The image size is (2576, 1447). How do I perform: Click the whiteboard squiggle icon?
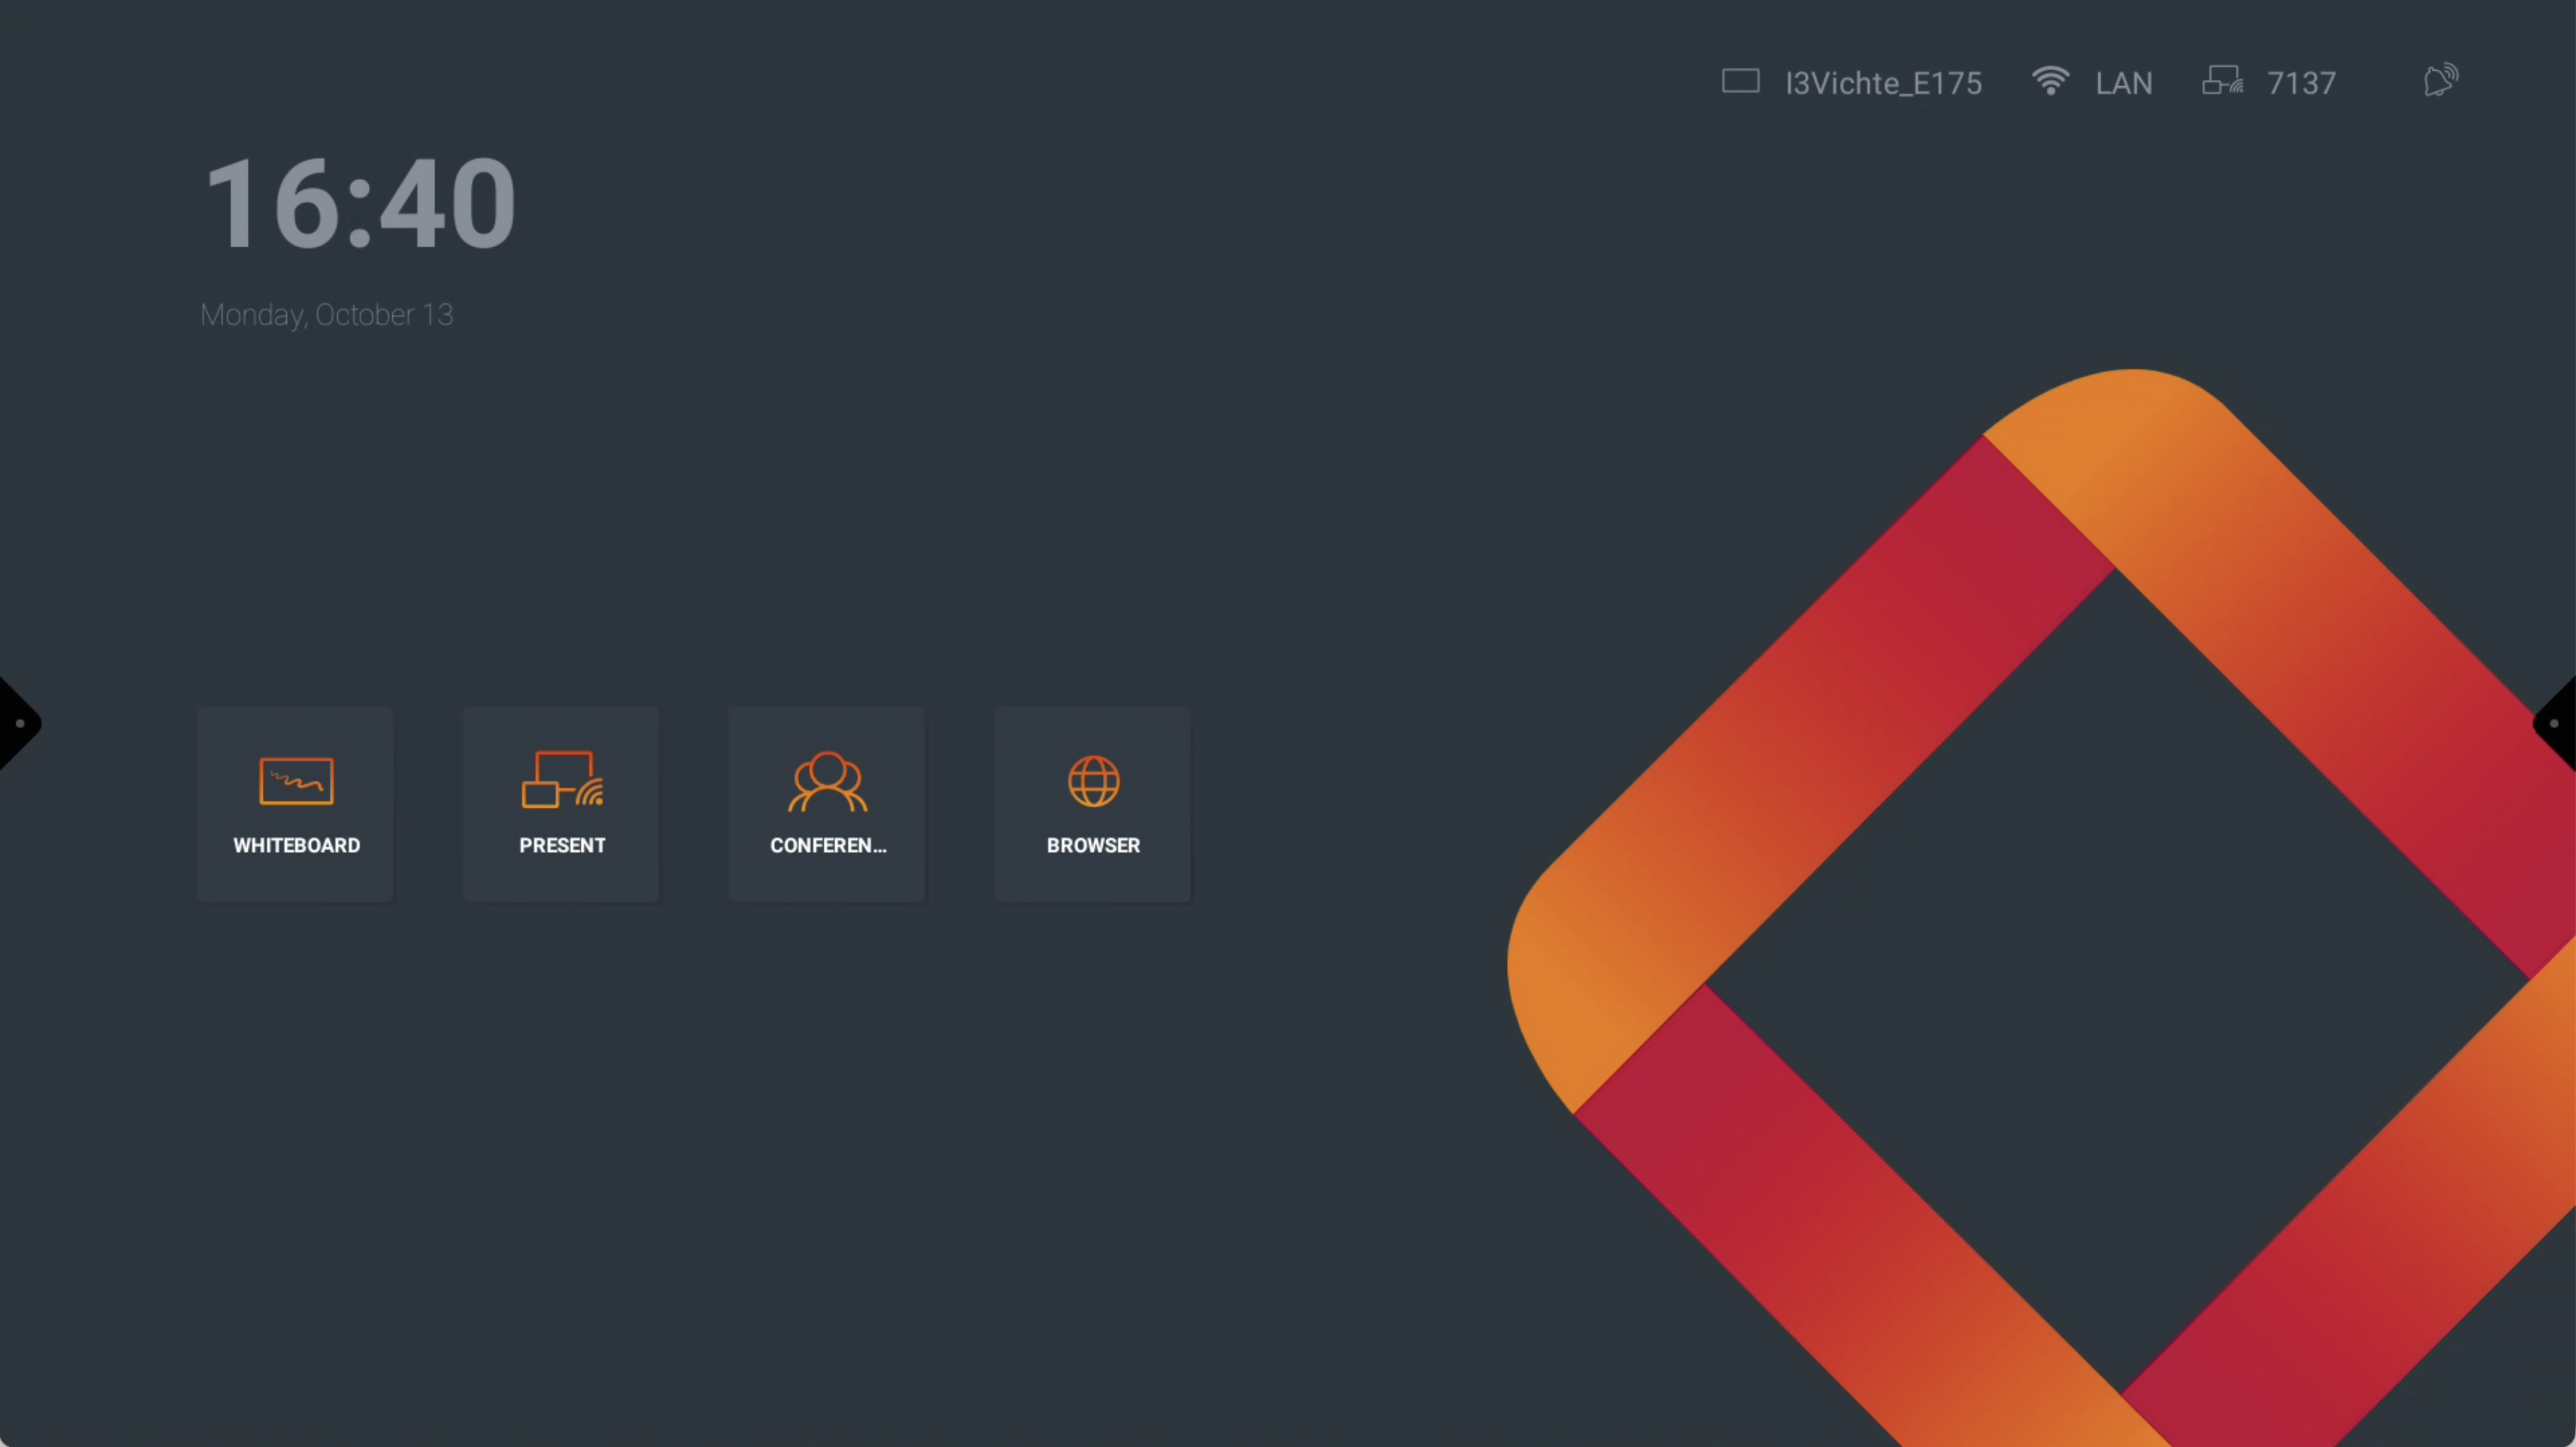click(296, 781)
